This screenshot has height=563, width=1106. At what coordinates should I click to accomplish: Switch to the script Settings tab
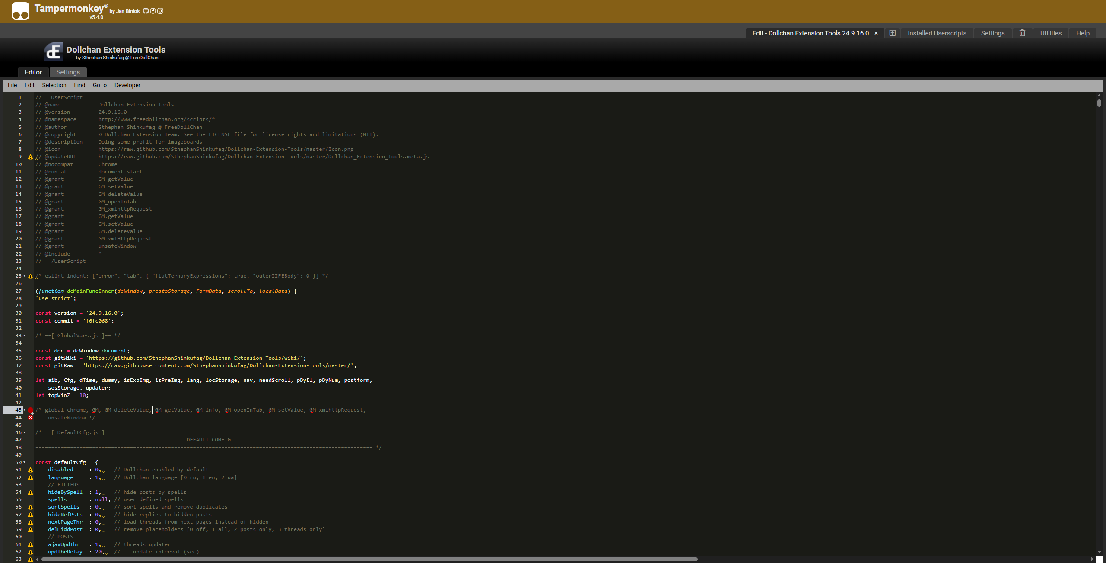(x=68, y=72)
